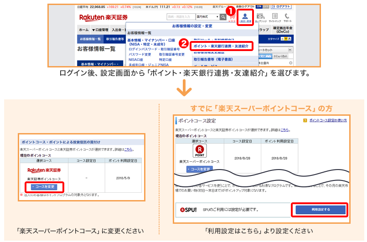Viewport: 367px width, 242px height.
Task: Focus the 銘柄・用語を入力 search field
Action: coord(181,16)
